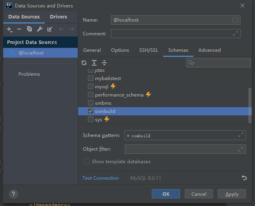Close the Data Sources and Drivers dialog
255x206 pixels.
(x=242, y=5)
